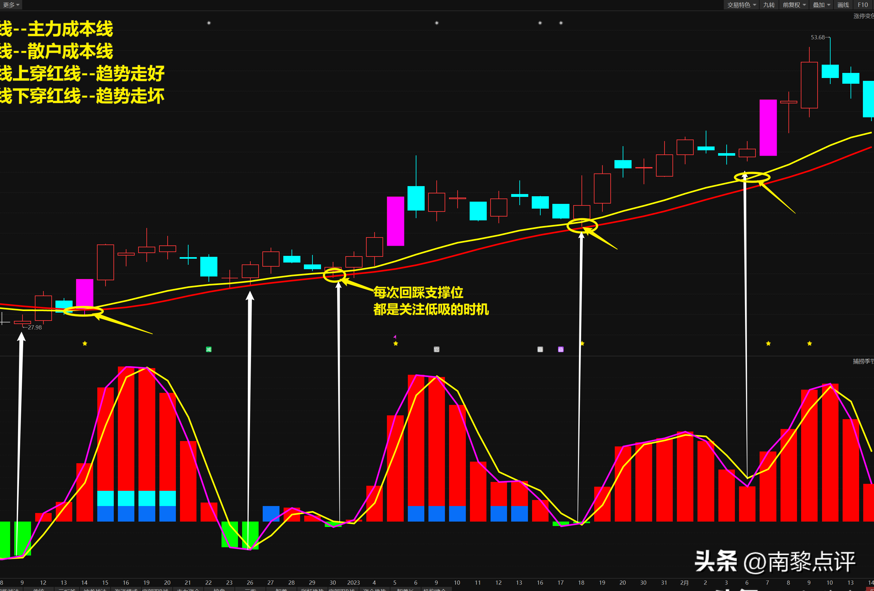Viewport: 874px width, 591px height.
Task: Click the 涨停变色 indicator label
Action: 864,16
